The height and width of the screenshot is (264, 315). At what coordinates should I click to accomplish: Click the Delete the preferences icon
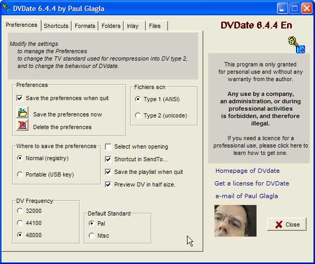coord(22,125)
